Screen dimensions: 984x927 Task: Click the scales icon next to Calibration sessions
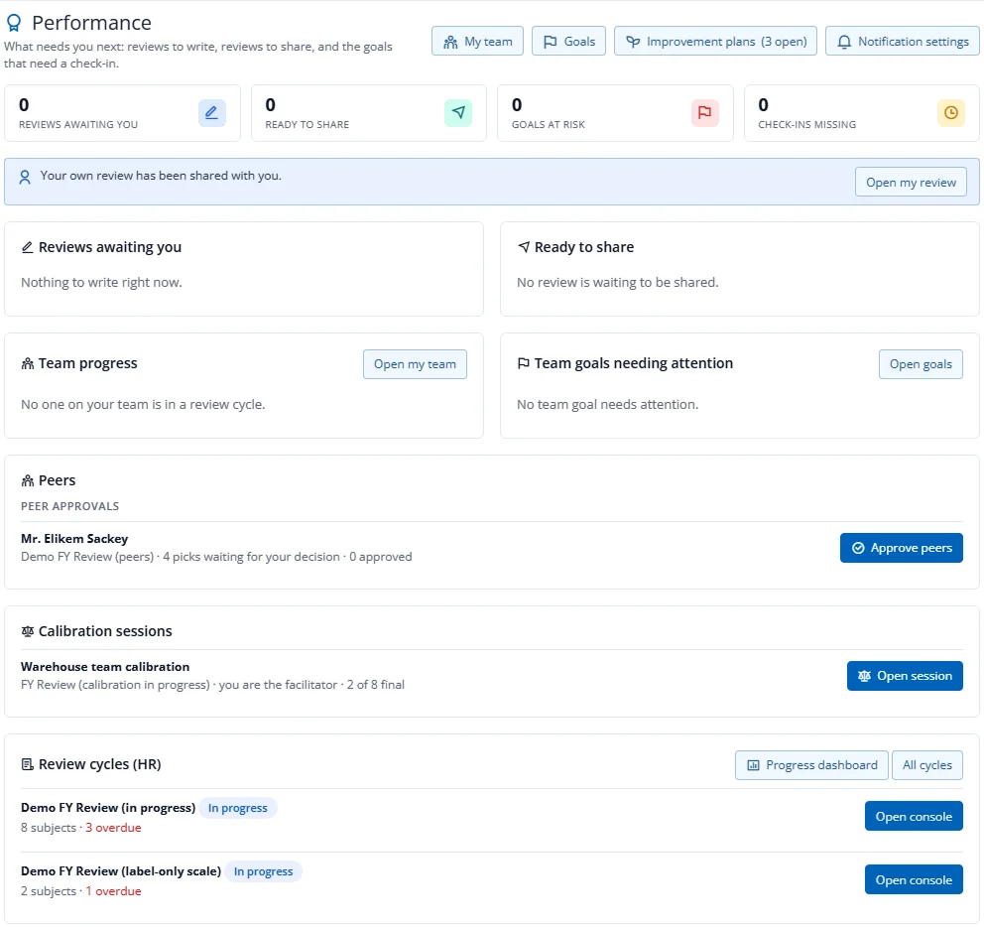pos(28,631)
